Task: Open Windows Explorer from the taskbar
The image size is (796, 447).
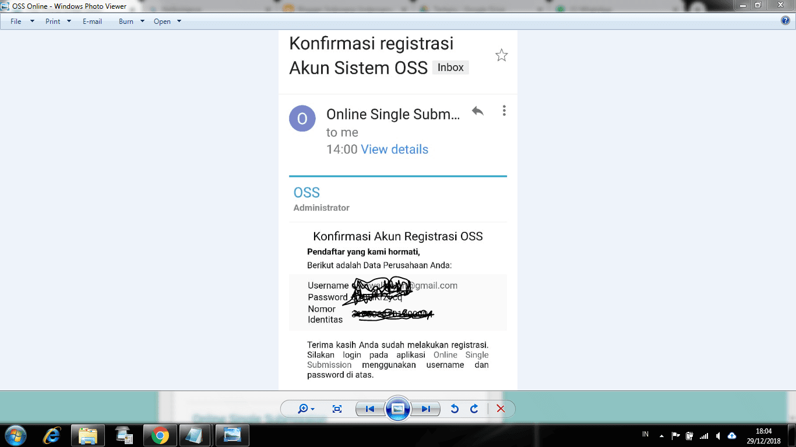Action: coord(86,435)
